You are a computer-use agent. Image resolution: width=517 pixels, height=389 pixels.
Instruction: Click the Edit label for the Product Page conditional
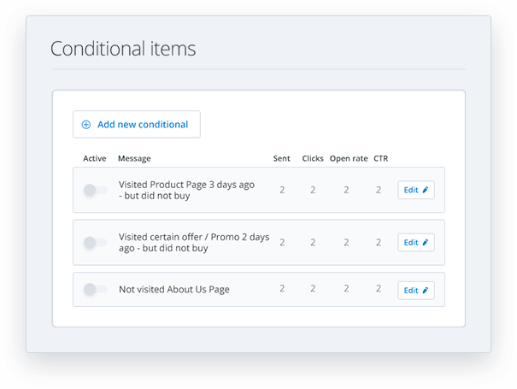click(x=411, y=190)
